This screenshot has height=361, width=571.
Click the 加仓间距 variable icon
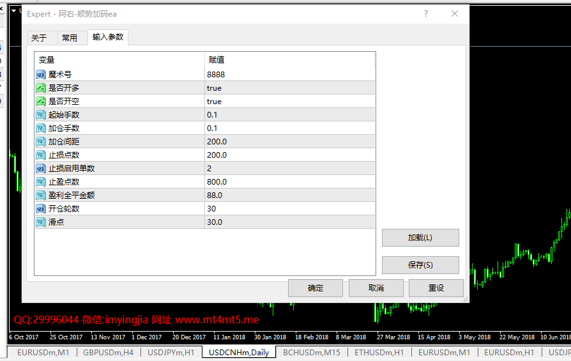(x=41, y=142)
